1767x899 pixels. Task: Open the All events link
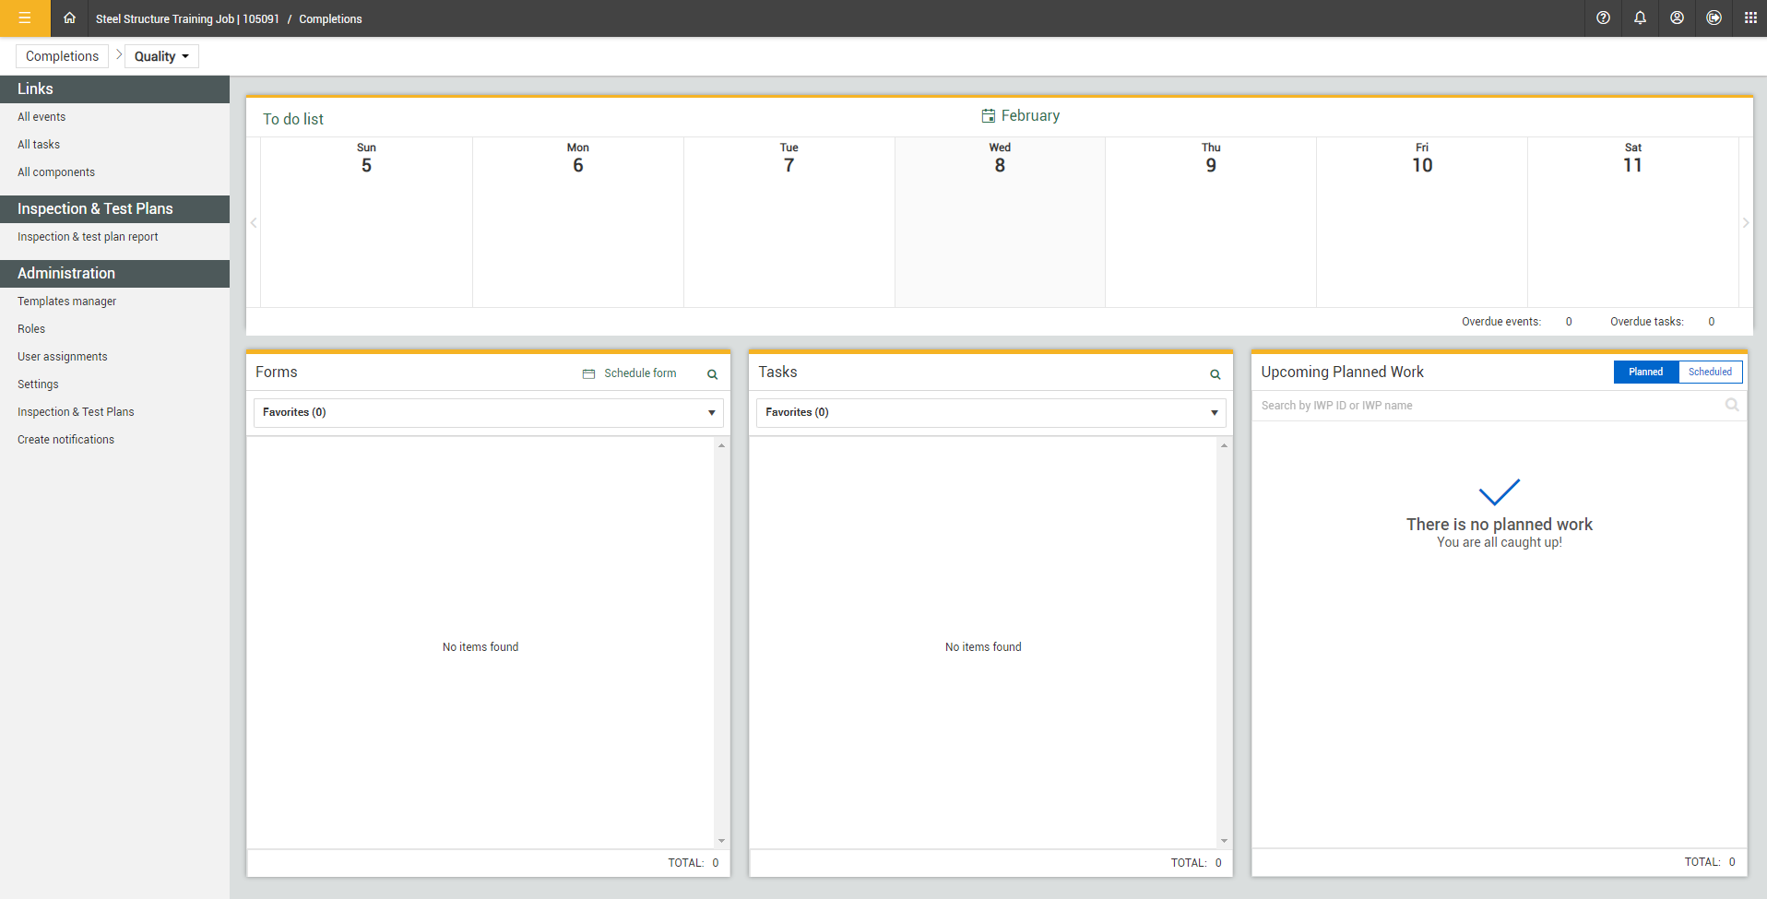(41, 116)
